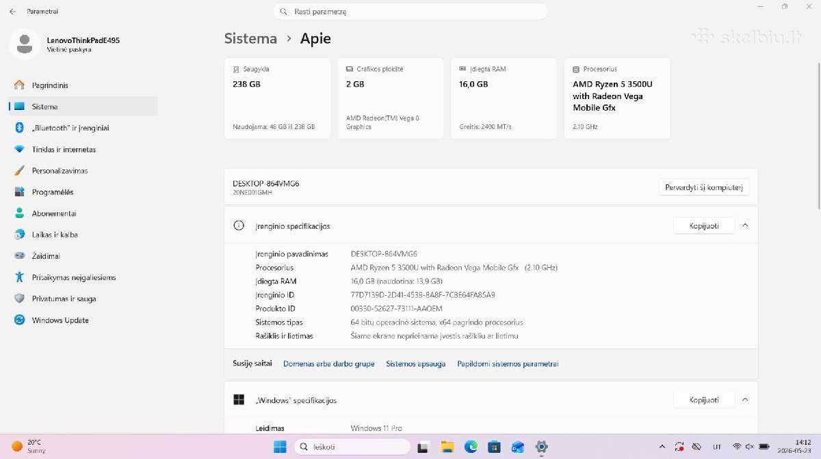
Task: Open the Procesorius info card
Action: [617, 98]
